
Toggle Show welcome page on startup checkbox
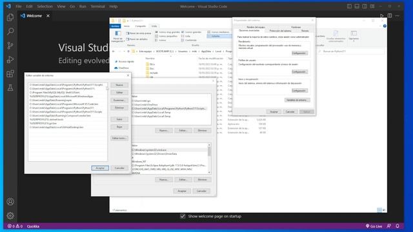pyautogui.click(x=183, y=217)
